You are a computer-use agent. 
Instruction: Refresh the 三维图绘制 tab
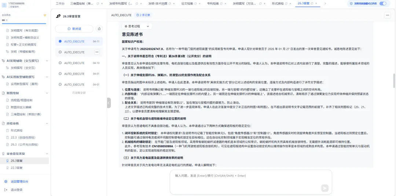tap(98, 4)
